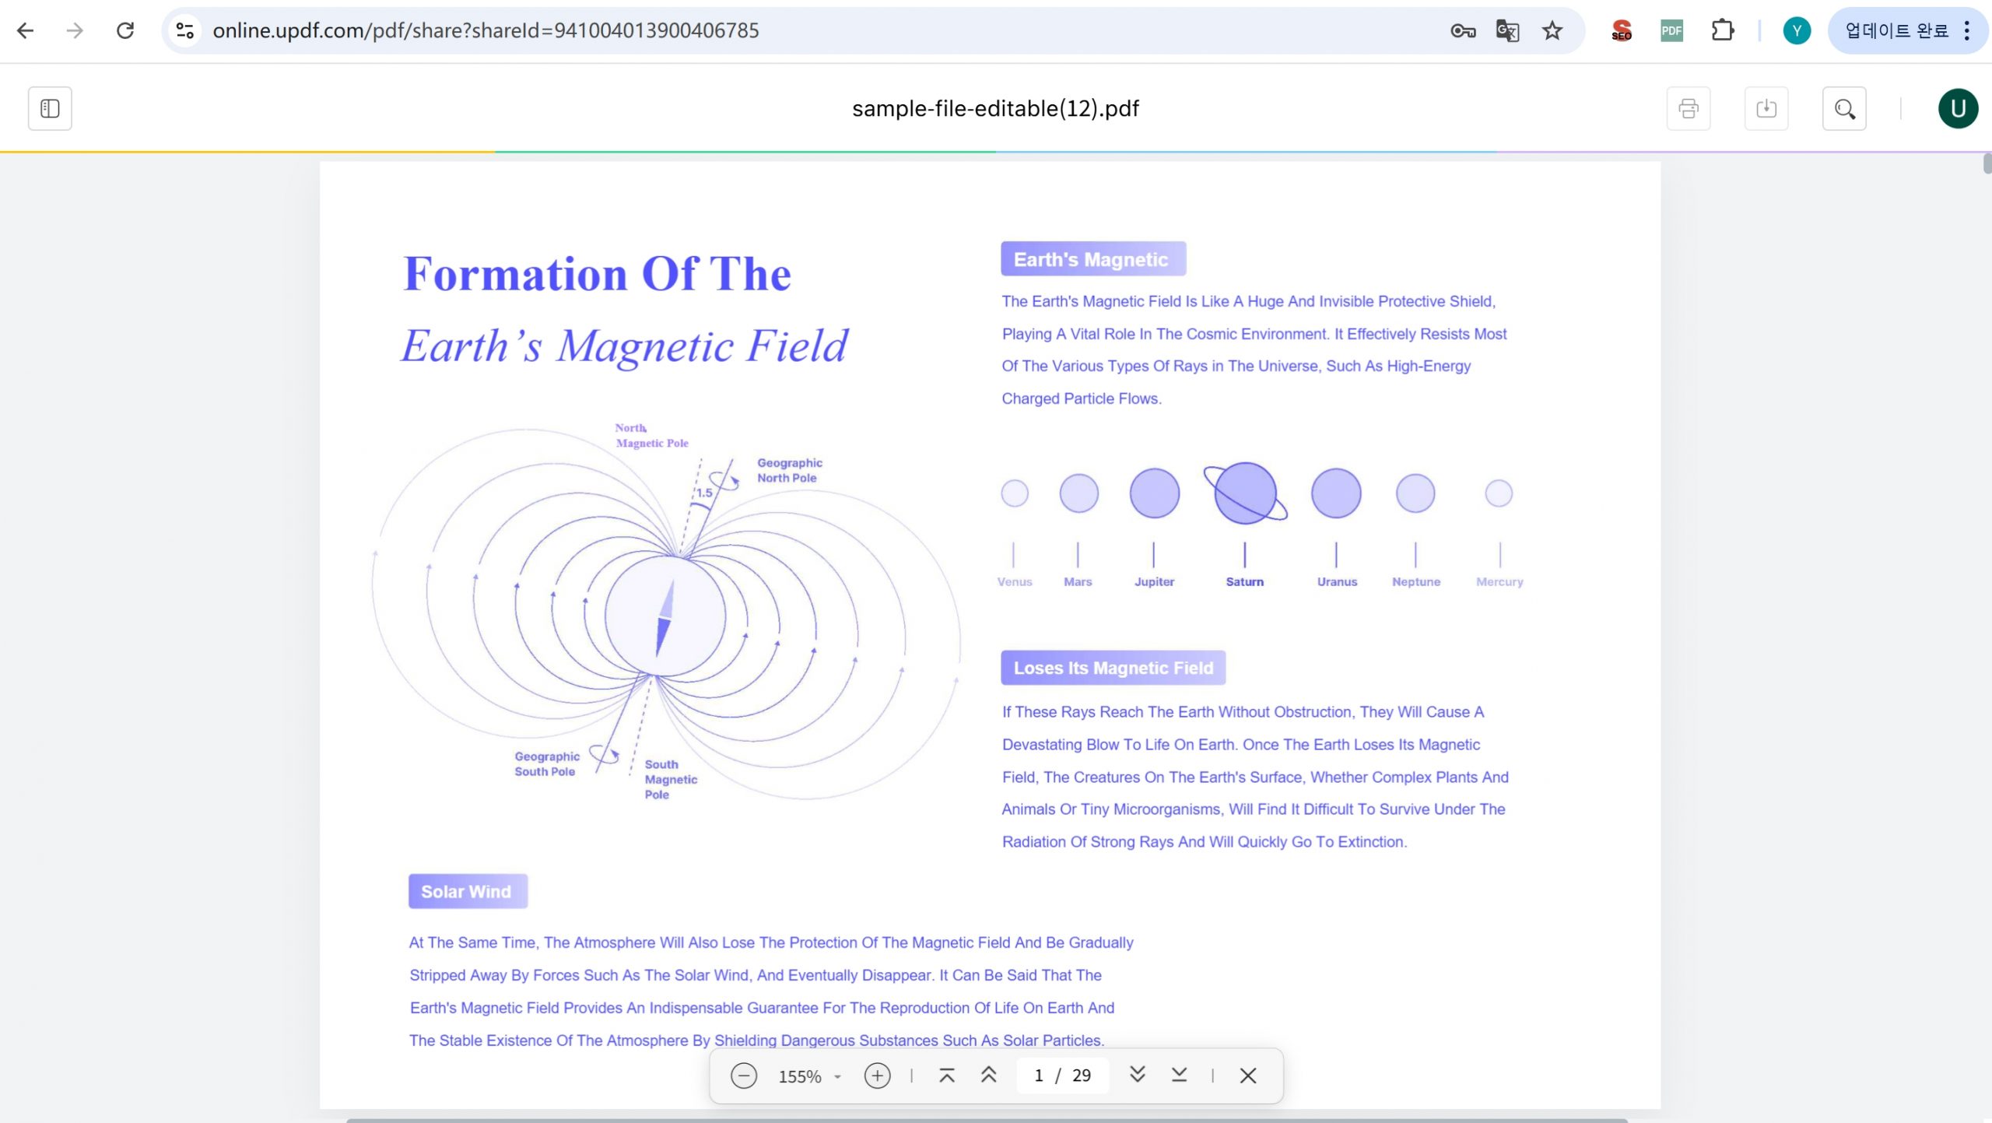Click the Mercury label

[1499, 581]
